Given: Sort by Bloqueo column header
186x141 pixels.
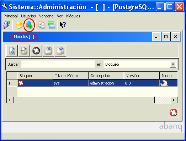Looking at the screenshot, I should tap(35, 76).
